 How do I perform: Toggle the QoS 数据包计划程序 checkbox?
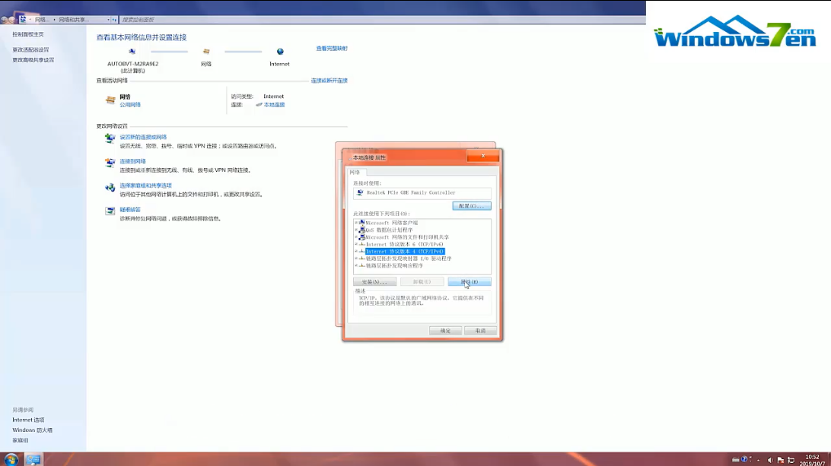[356, 230]
